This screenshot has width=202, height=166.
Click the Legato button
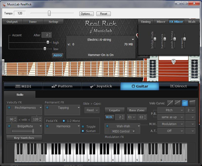(x=115, y=110)
